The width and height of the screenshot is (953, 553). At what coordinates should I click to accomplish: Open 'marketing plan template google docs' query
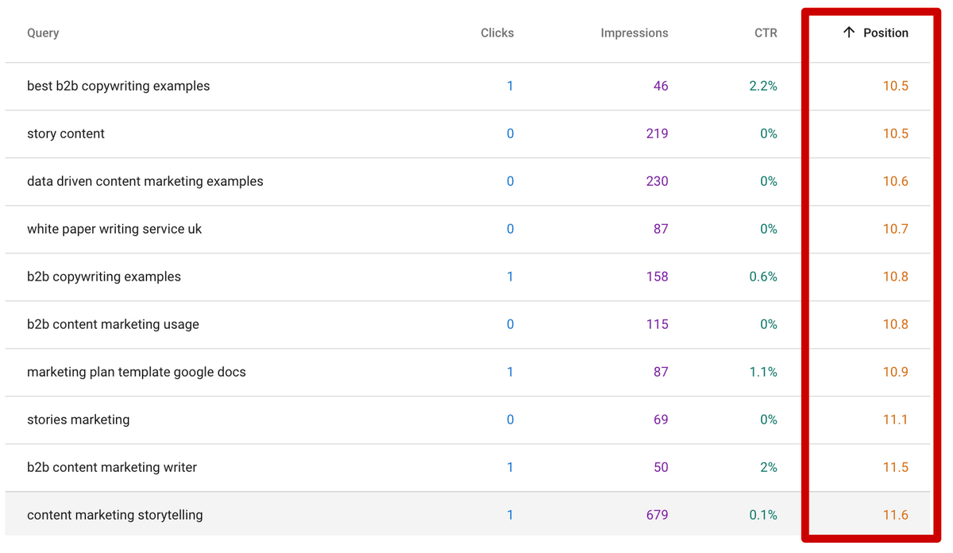(x=136, y=372)
